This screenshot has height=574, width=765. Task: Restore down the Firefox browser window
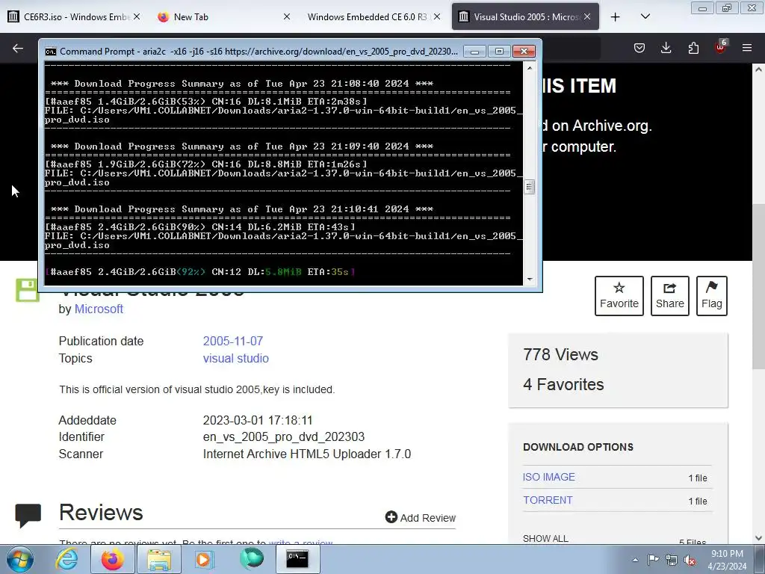click(x=727, y=8)
